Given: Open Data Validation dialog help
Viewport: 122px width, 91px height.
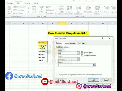Looking at the screenshot, I should pos(102,38).
